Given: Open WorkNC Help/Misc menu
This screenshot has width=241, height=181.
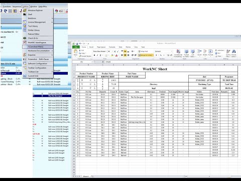Looking at the screenshot, I should click(x=43, y=7).
